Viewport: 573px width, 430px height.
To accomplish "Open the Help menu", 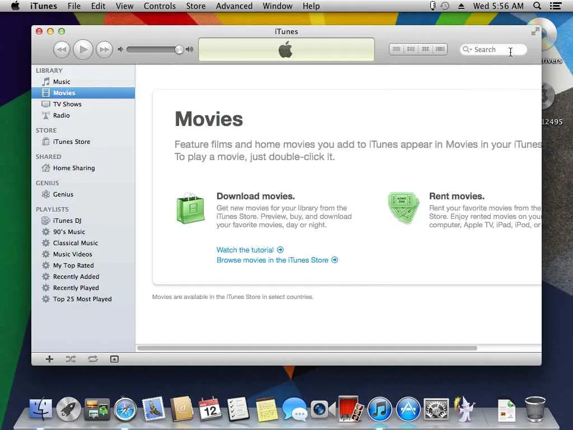I will click(311, 6).
